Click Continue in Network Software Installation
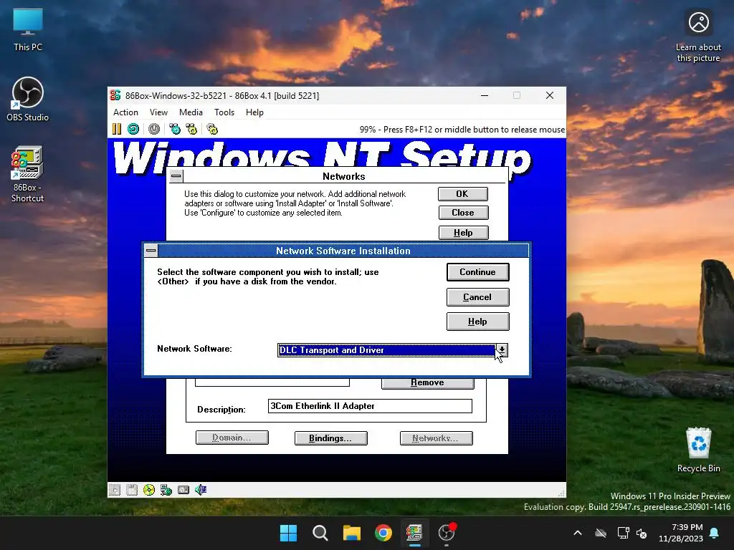Image resolution: width=734 pixels, height=550 pixels. (x=478, y=272)
